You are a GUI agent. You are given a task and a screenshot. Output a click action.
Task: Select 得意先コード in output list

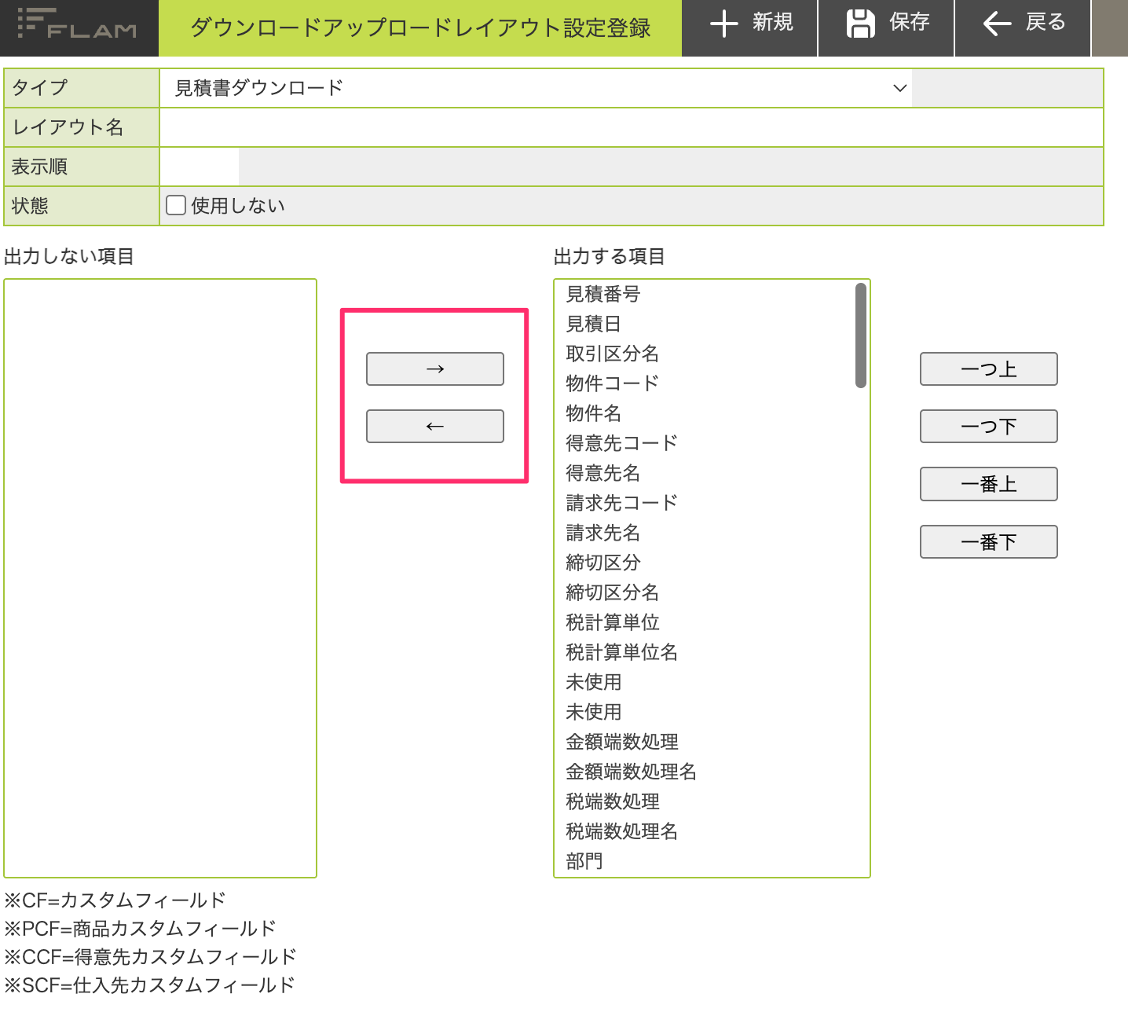click(x=622, y=443)
